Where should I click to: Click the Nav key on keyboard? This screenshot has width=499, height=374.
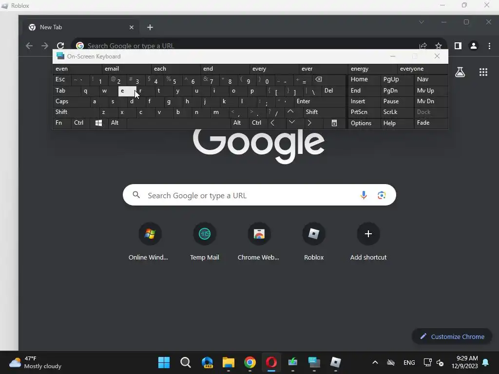[431, 79]
